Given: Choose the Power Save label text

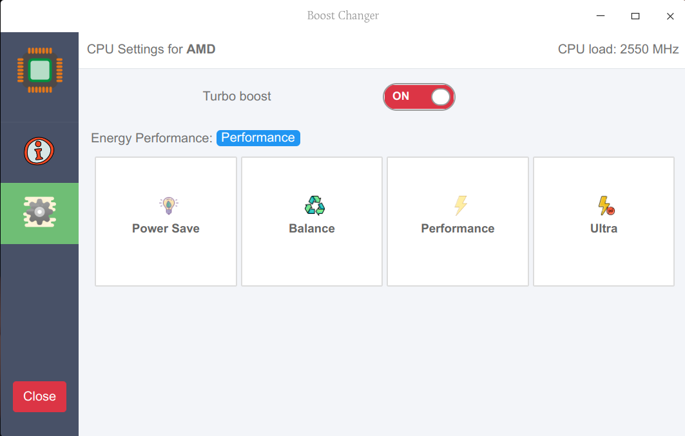Looking at the screenshot, I should click(166, 229).
